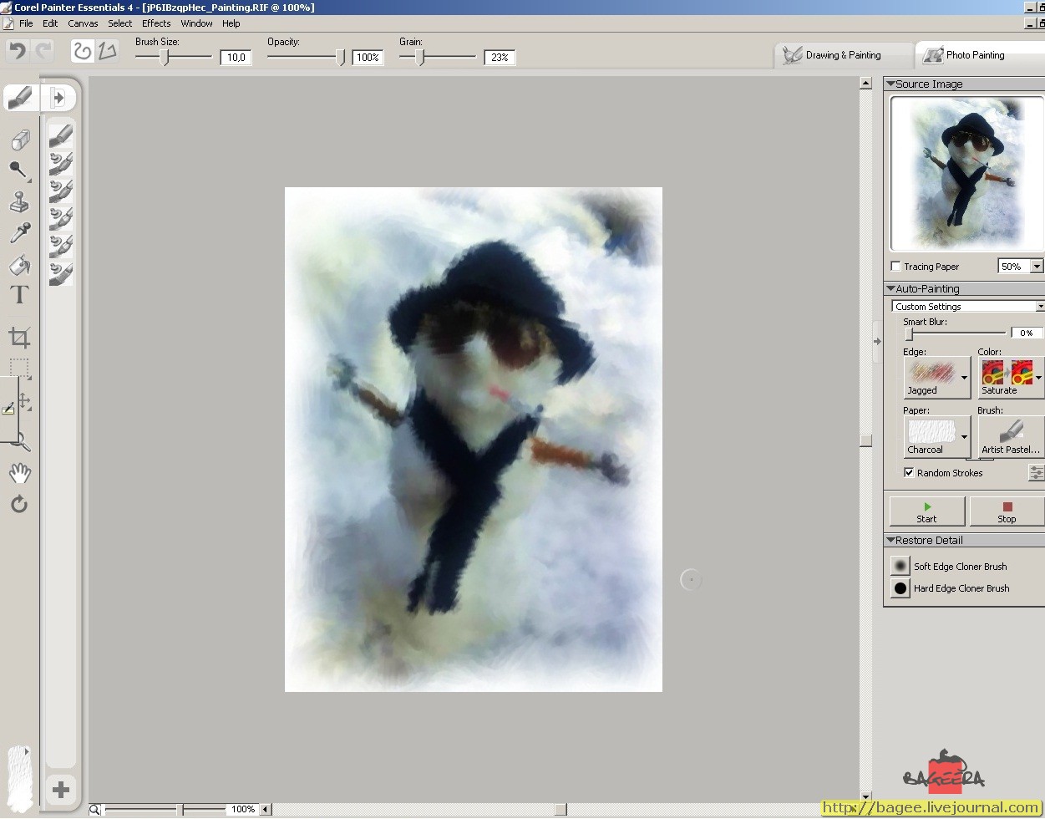This screenshot has width=1045, height=819.
Task: Open tracing paper opacity 50% dropdown
Action: tap(1037, 267)
